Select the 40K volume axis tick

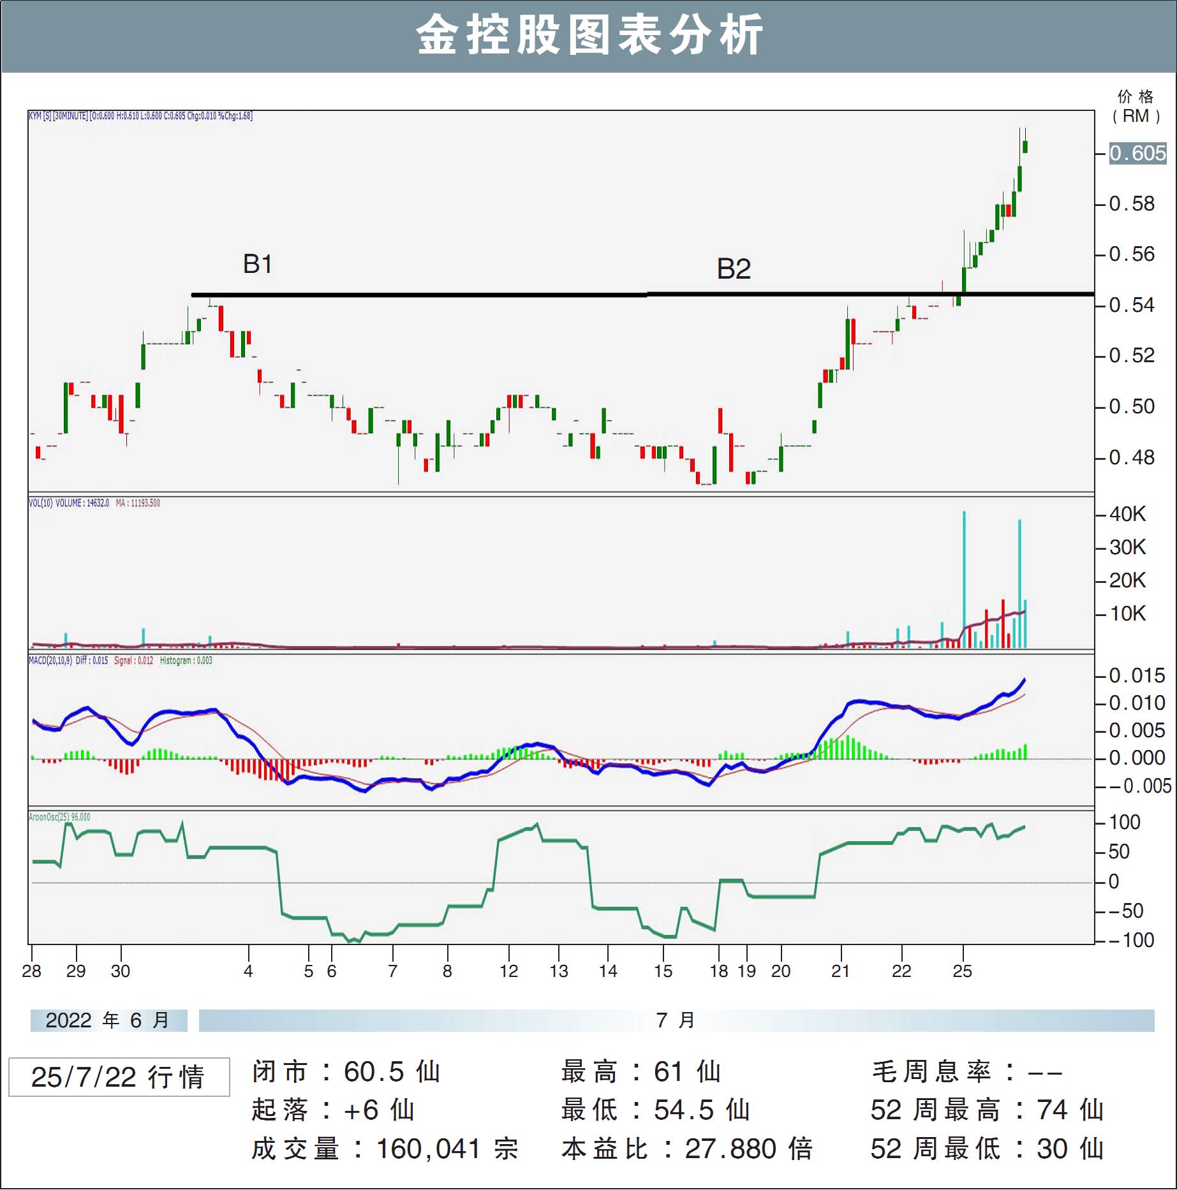(1128, 514)
